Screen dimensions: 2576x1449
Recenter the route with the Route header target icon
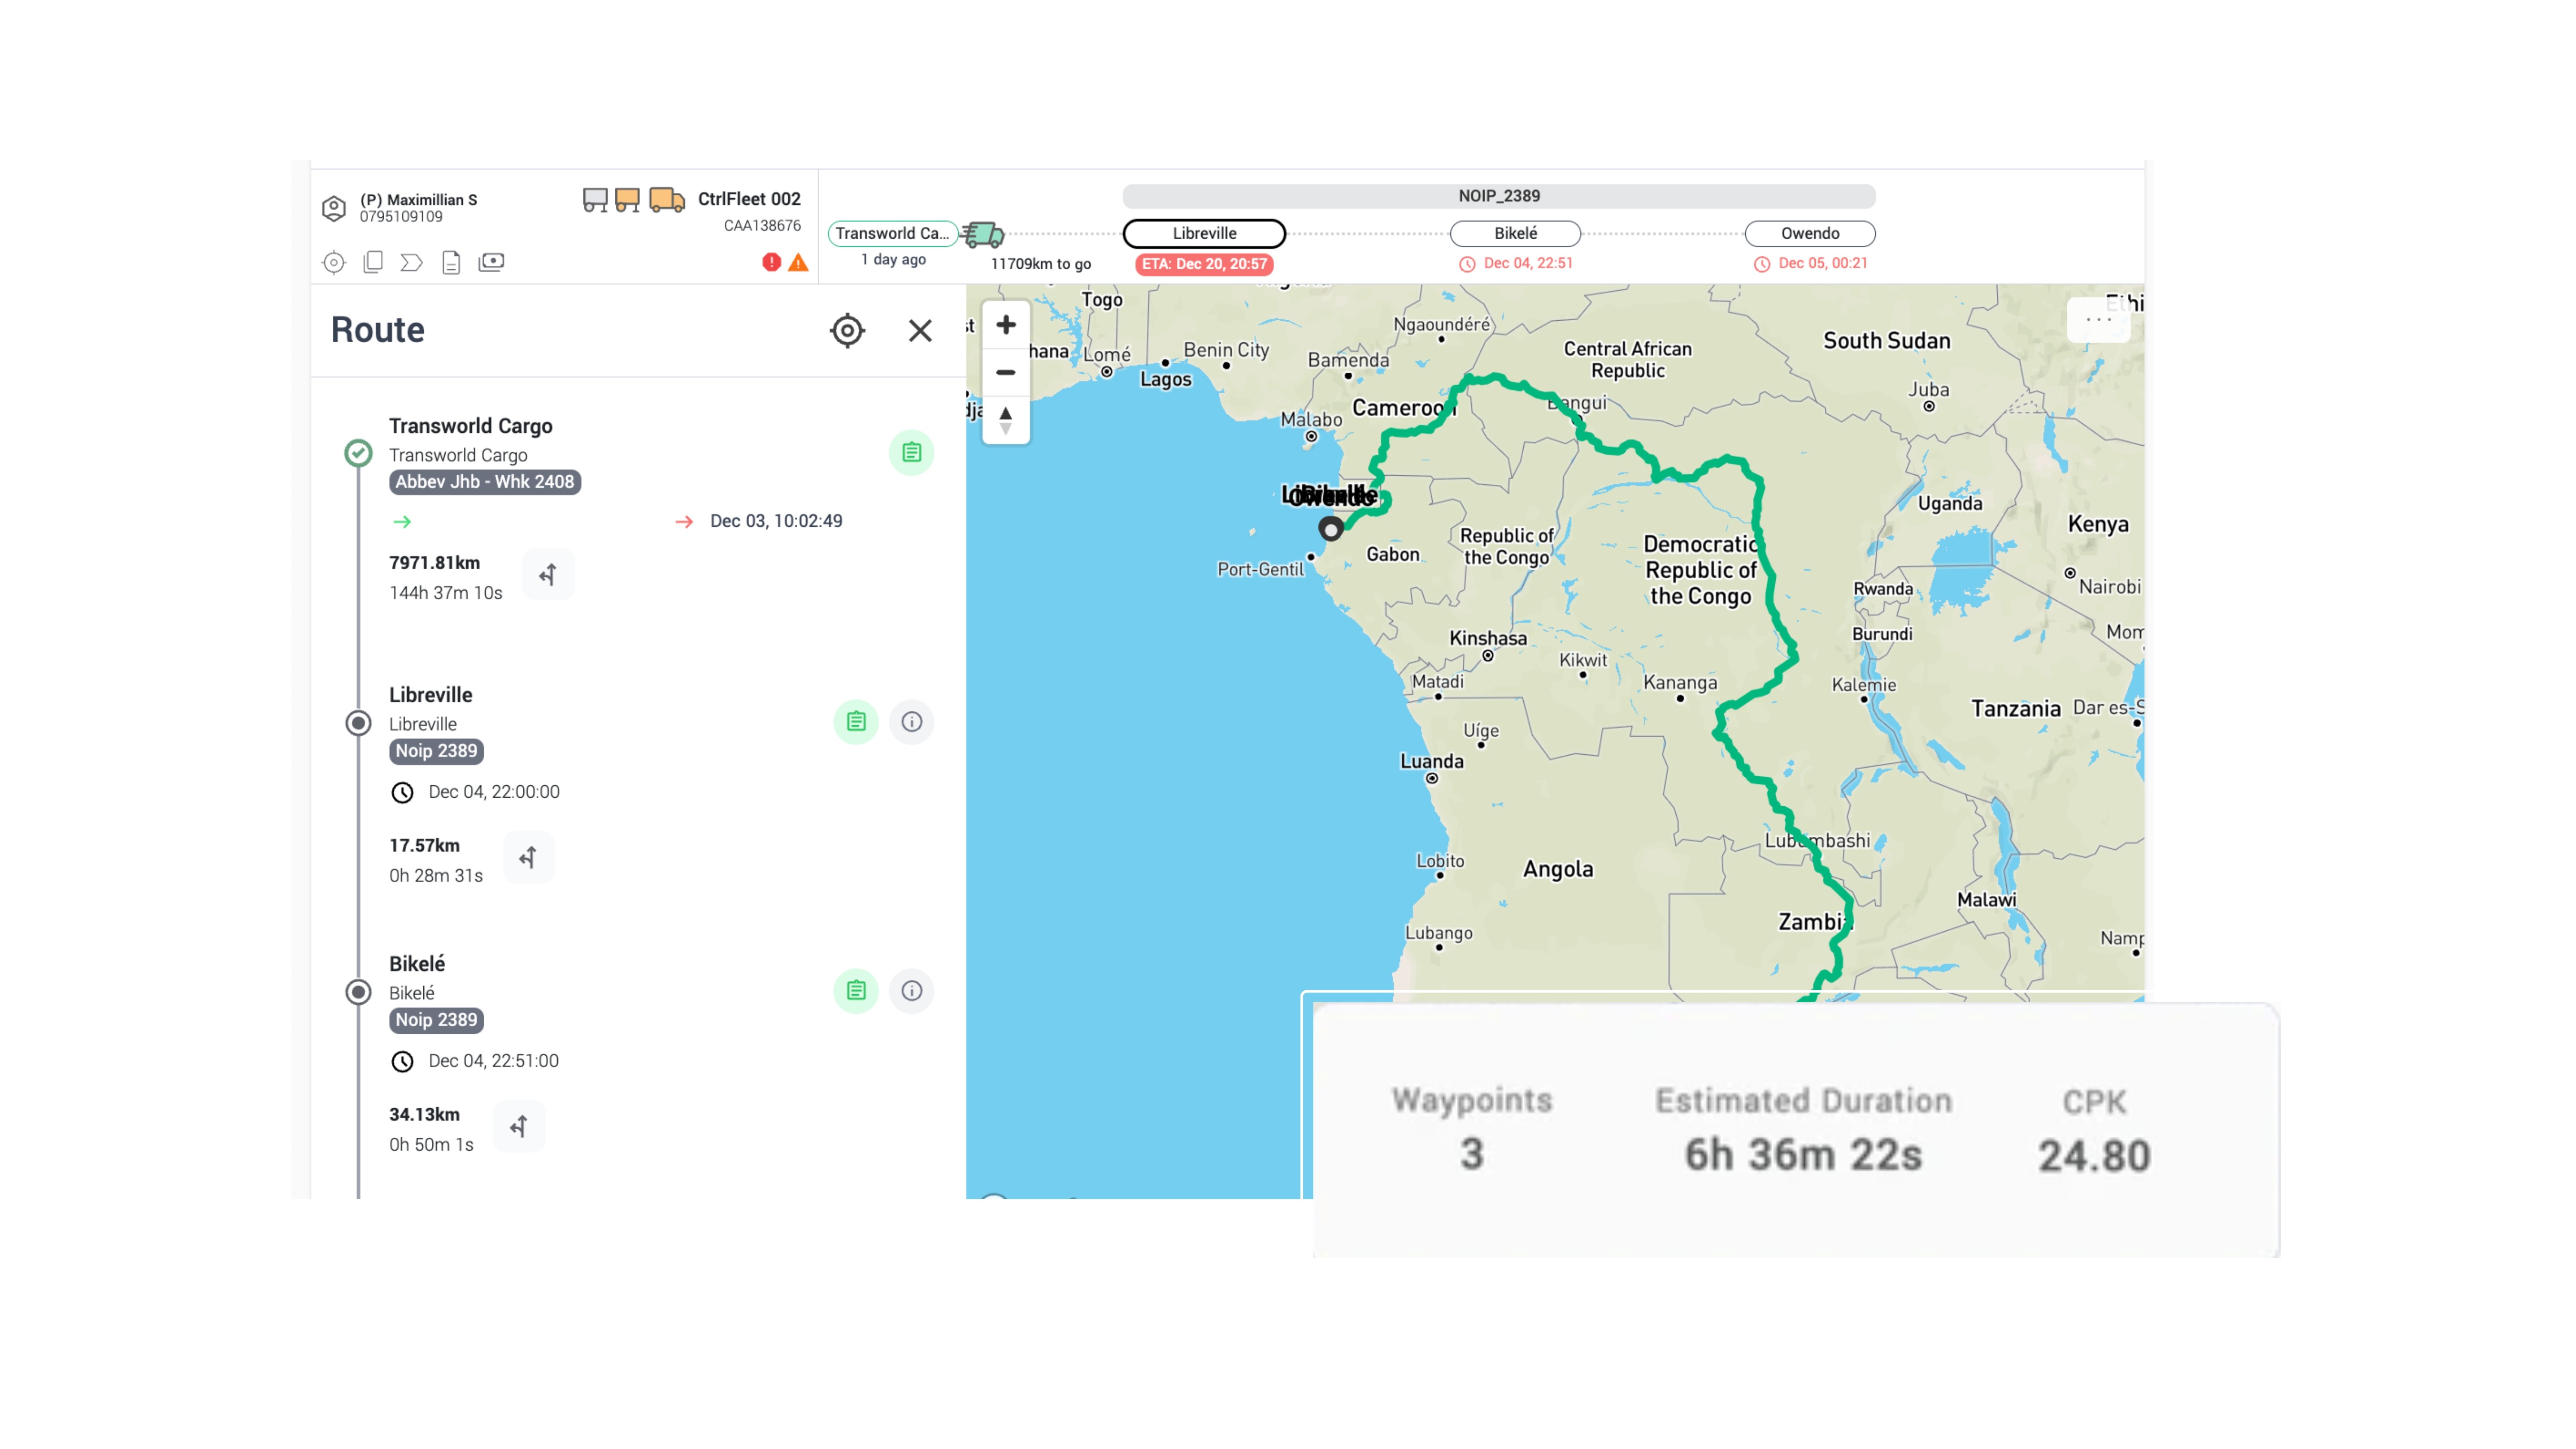pos(847,331)
